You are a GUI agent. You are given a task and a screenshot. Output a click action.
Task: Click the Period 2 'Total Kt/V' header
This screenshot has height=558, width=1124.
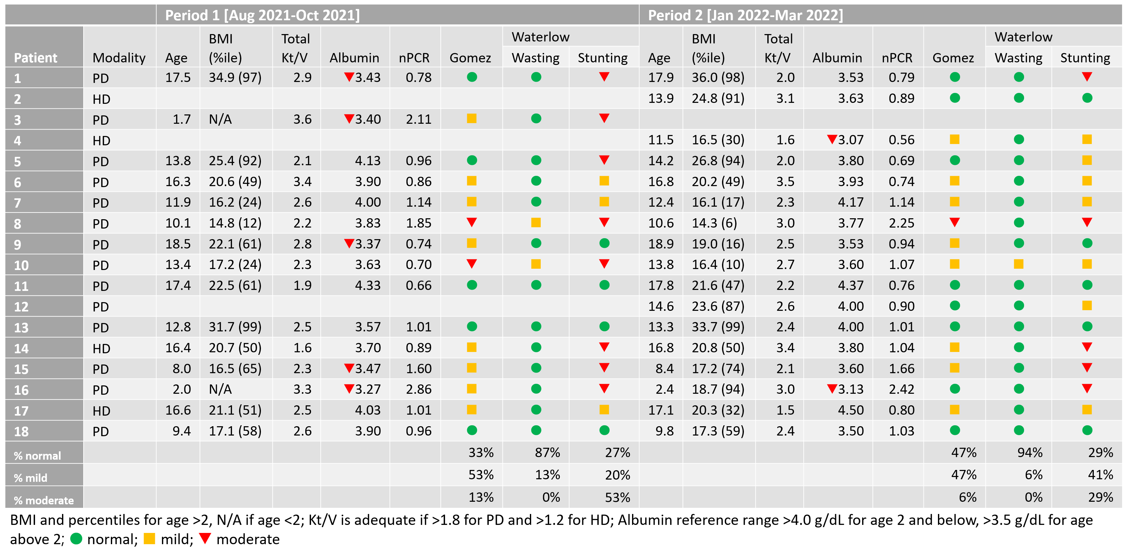pos(779,48)
